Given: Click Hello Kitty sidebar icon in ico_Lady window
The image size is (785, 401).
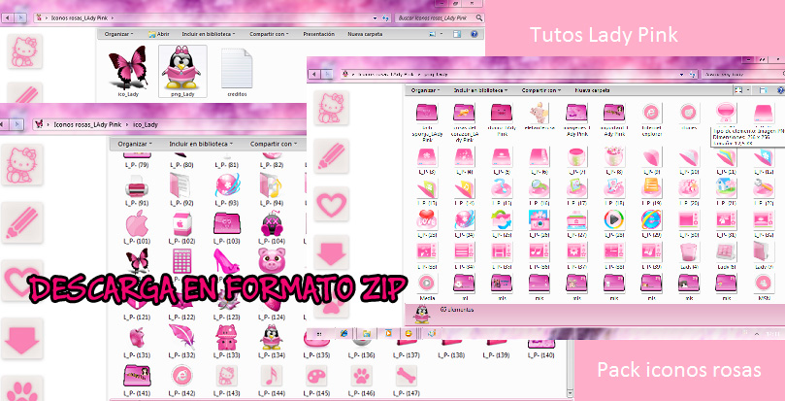Looking at the screenshot, I should 21,165.
